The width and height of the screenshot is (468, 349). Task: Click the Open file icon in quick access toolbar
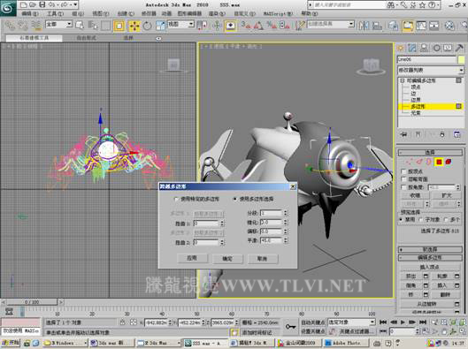point(33,4)
